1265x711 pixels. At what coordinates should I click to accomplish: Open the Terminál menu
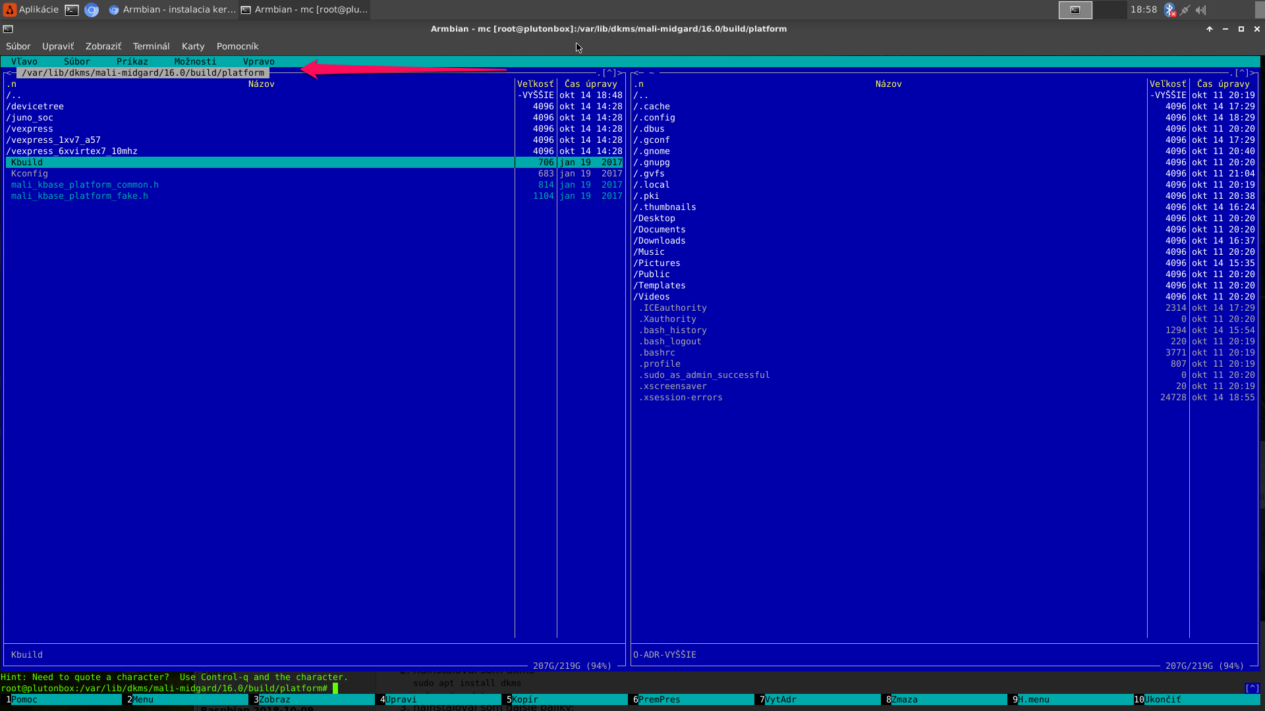151,46
